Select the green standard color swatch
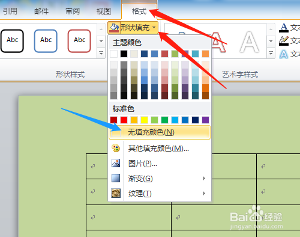The height and width of the screenshot is (237, 300). tap(164, 120)
